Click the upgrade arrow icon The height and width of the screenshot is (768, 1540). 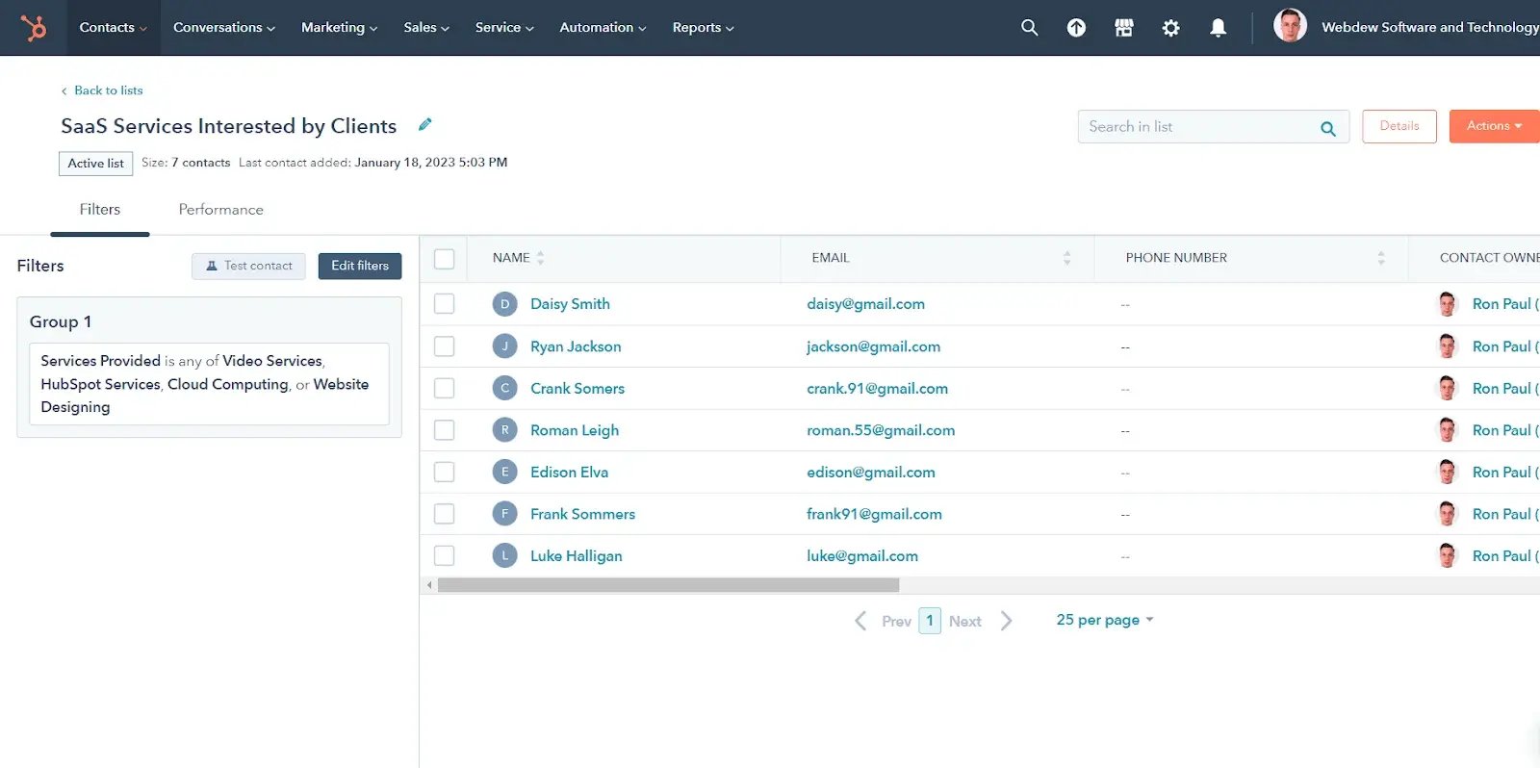click(1076, 28)
